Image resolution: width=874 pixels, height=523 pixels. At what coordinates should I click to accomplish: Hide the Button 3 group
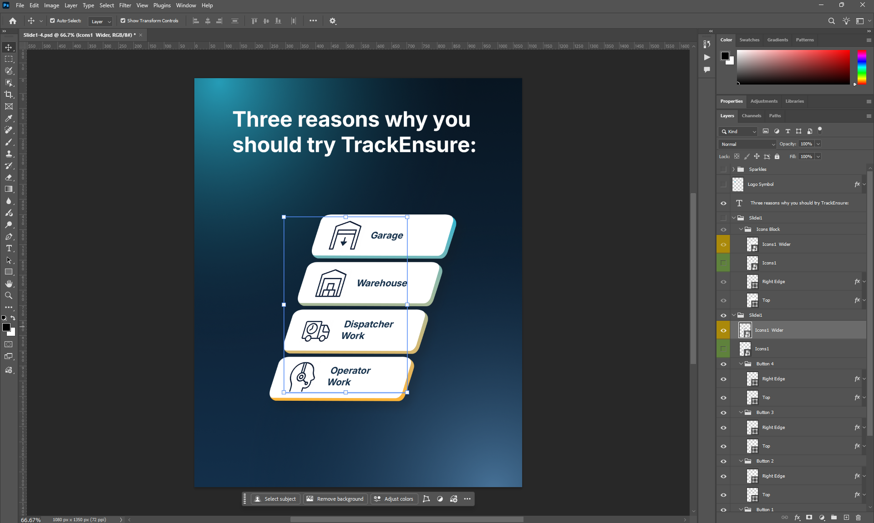click(x=723, y=413)
